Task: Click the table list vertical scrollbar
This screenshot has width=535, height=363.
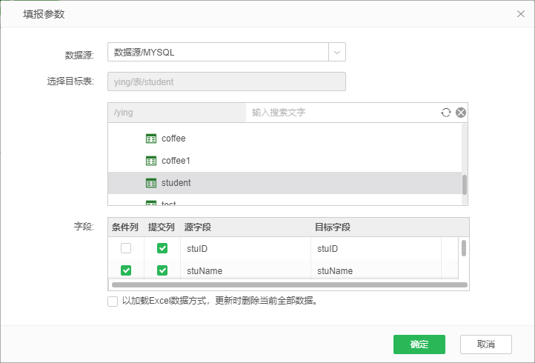Action: [465, 184]
